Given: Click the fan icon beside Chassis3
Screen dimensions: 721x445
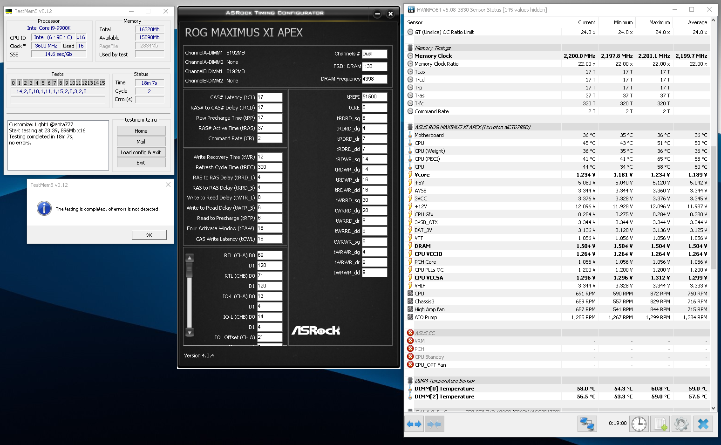Looking at the screenshot, I should [410, 301].
